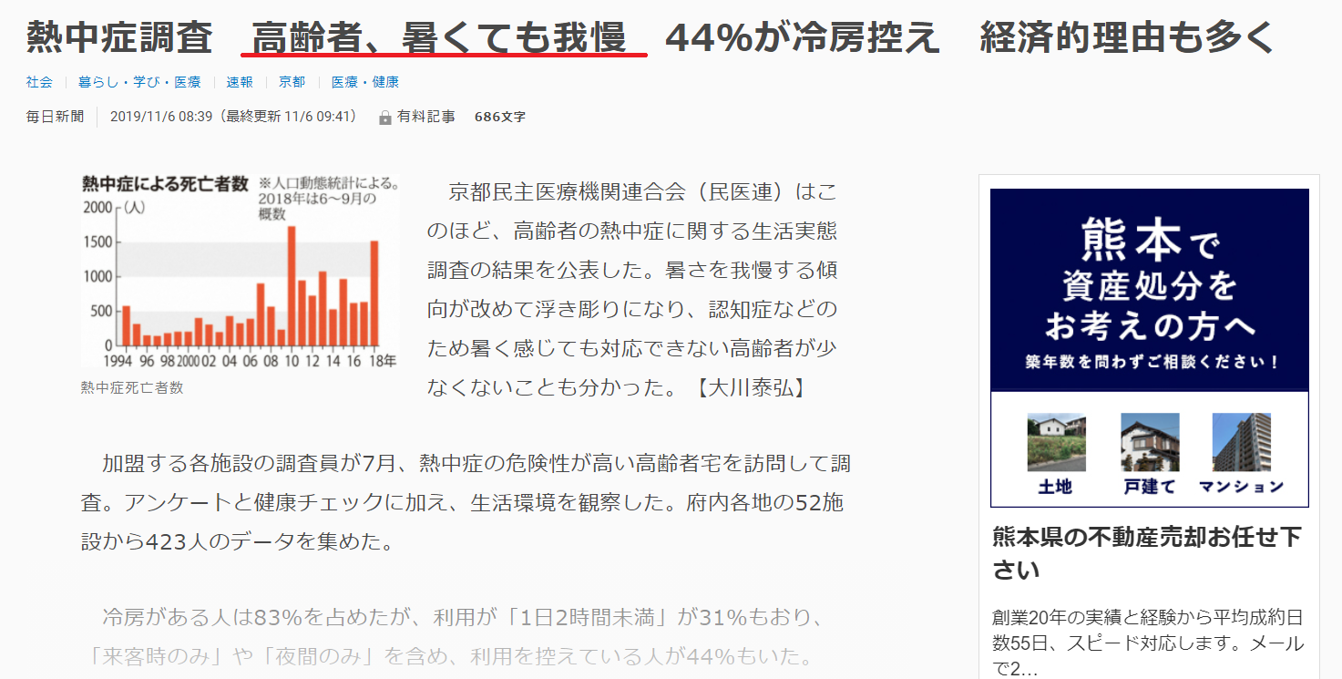The width and height of the screenshot is (1342, 679).
Task: Open the 京都 category link
Action: coord(292,82)
